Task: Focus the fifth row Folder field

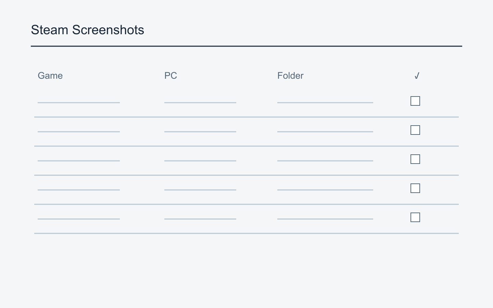Action: click(325, 214)
